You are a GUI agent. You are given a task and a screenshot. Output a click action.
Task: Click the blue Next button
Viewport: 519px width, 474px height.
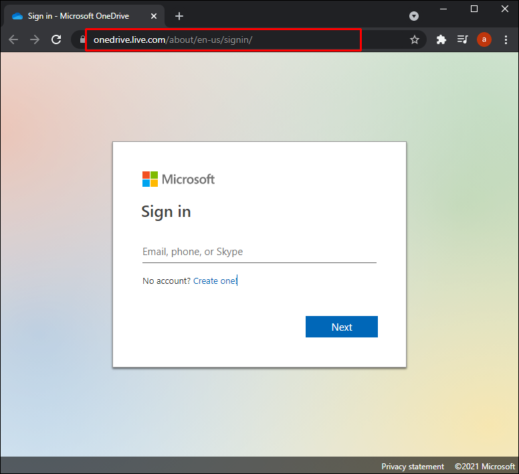[342, 327]
